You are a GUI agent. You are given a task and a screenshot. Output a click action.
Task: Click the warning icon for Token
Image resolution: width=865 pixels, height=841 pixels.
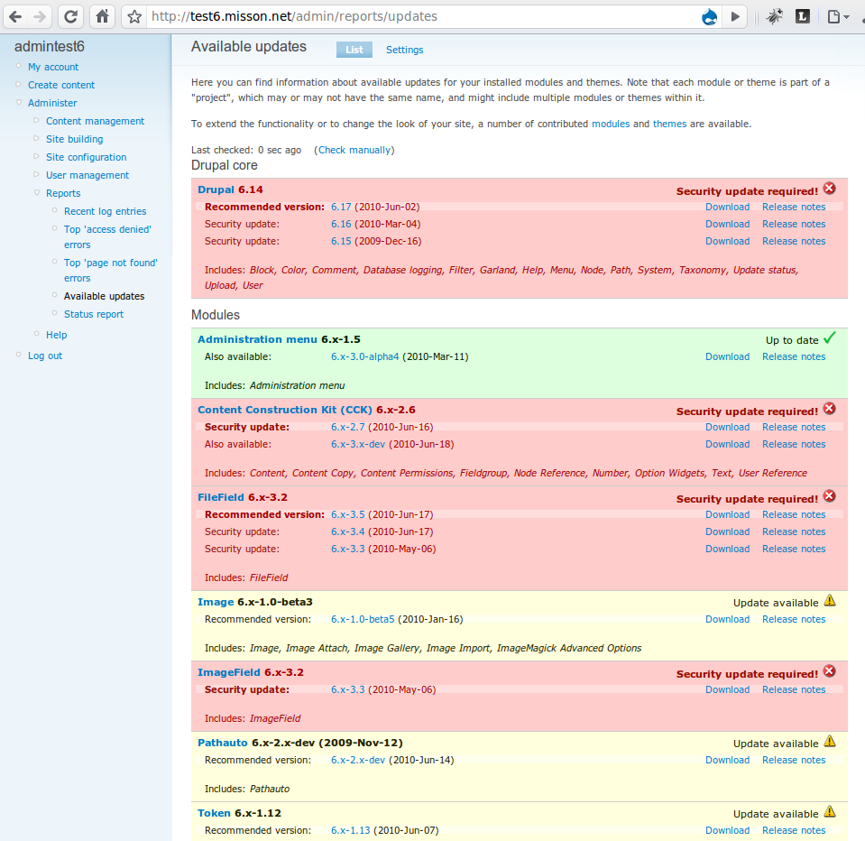tap(830, 812)
